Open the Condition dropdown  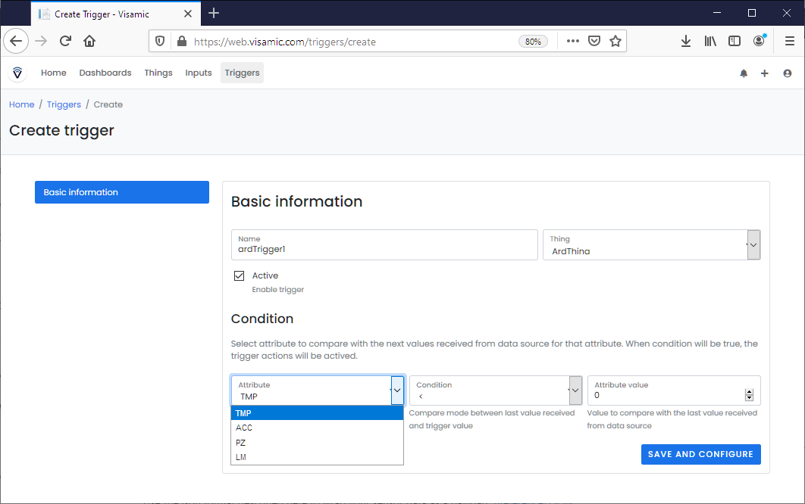click(x=496, y=390)
